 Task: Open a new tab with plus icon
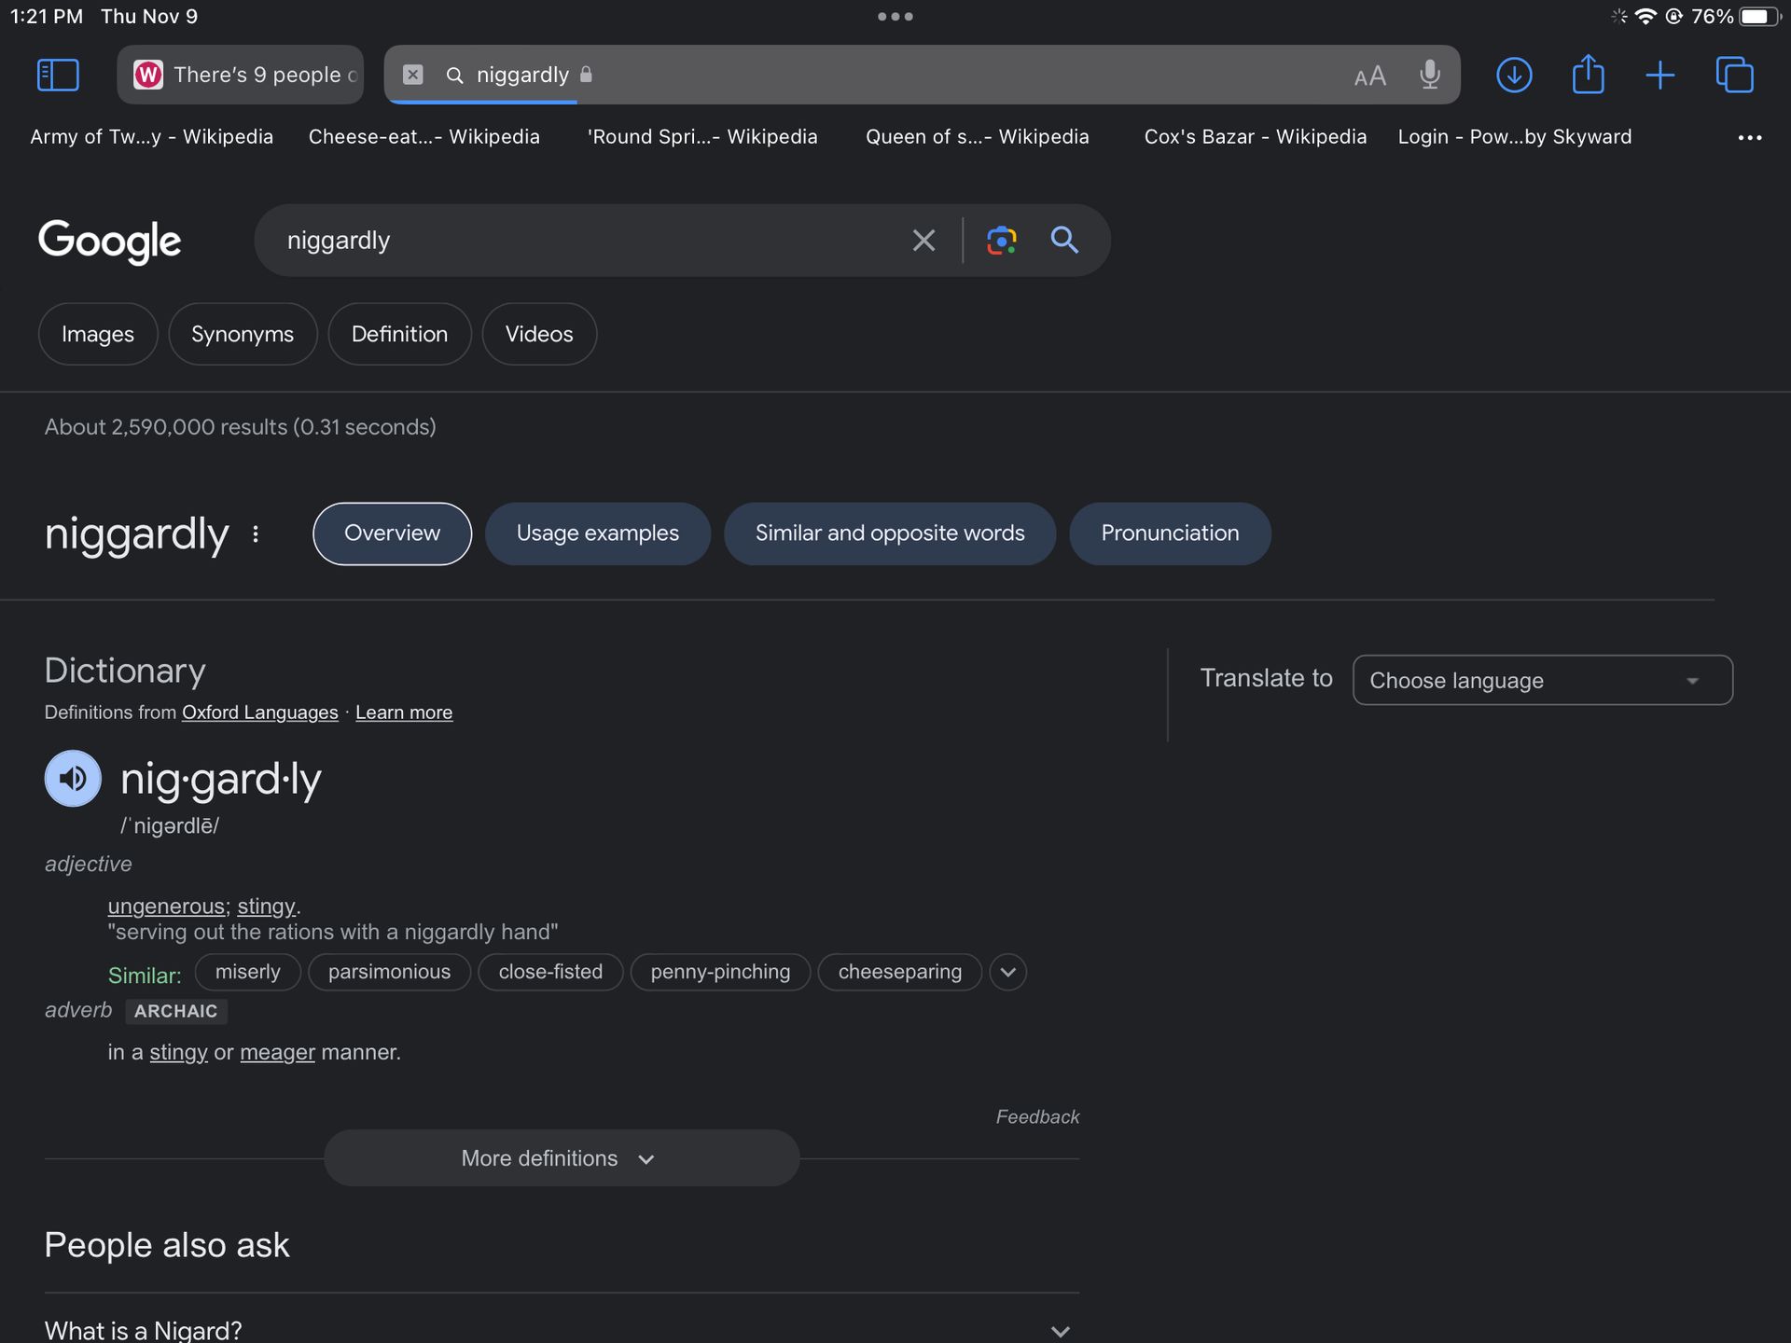1660,75
